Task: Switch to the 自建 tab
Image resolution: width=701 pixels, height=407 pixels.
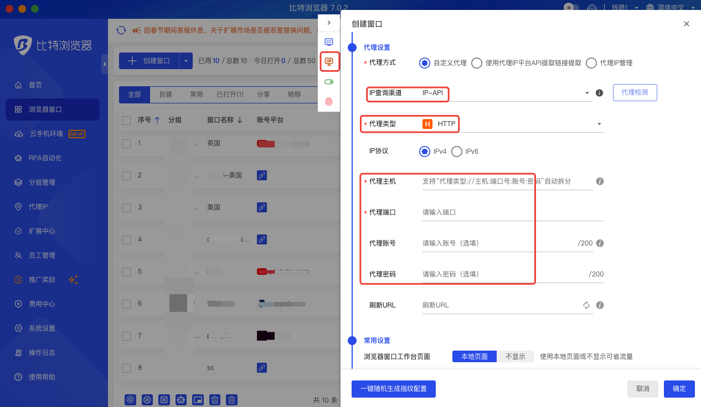Action: coord(166,95)
